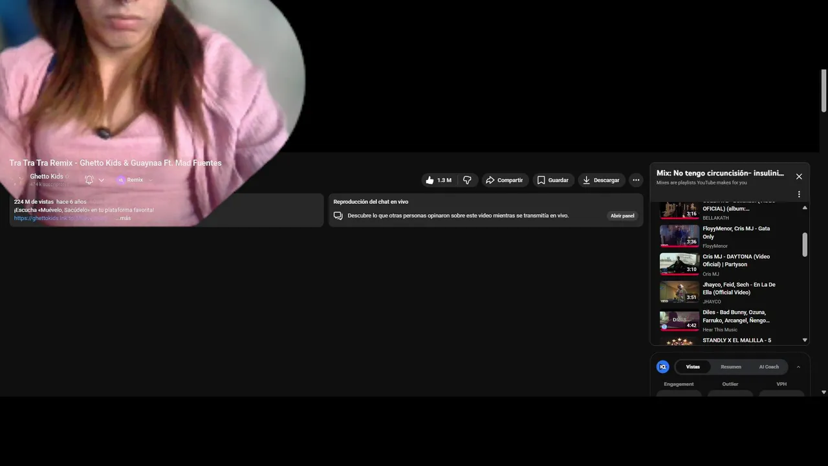Switch to the Vistas tab
This screenshot has height=466, width=828.
coord(693,367)
